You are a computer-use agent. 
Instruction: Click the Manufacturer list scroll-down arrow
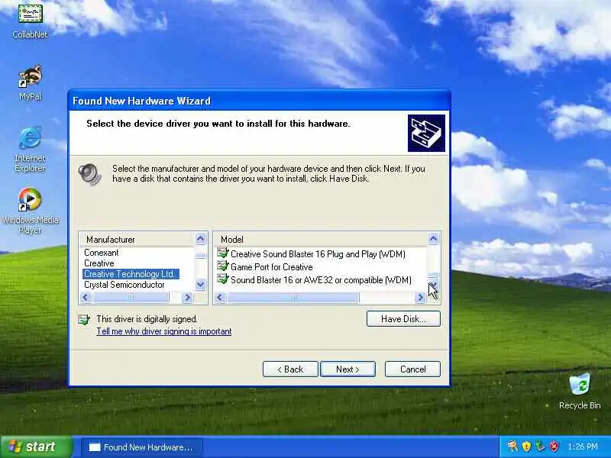pyautogui.click(x=200, y=285)
